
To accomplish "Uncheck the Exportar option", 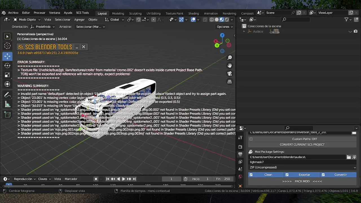I will (x=287, y=175).
